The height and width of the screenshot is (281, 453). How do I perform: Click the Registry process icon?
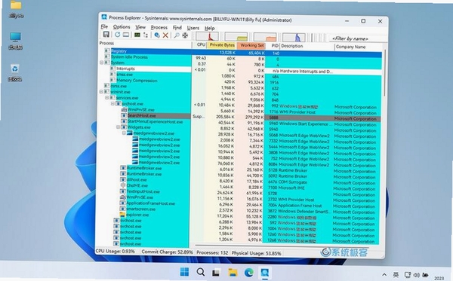[x=107, y=51]
